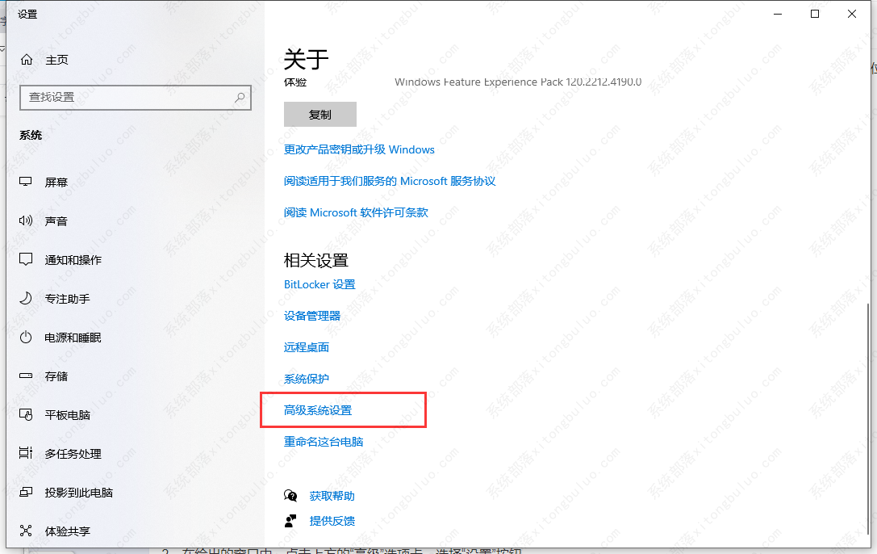The height and width of the screenshot is (554, 877).
Task: Click the 关于 page title
Action: point(306,59)
